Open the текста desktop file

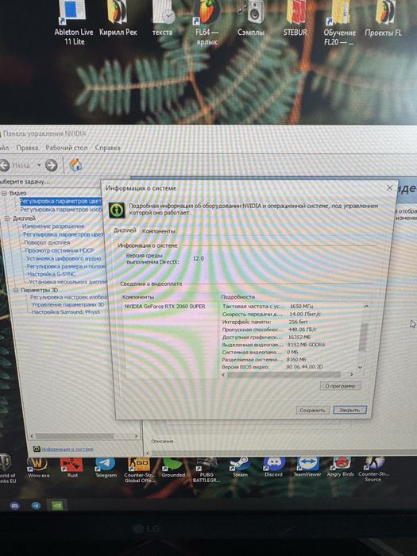[x=163, y=18]
